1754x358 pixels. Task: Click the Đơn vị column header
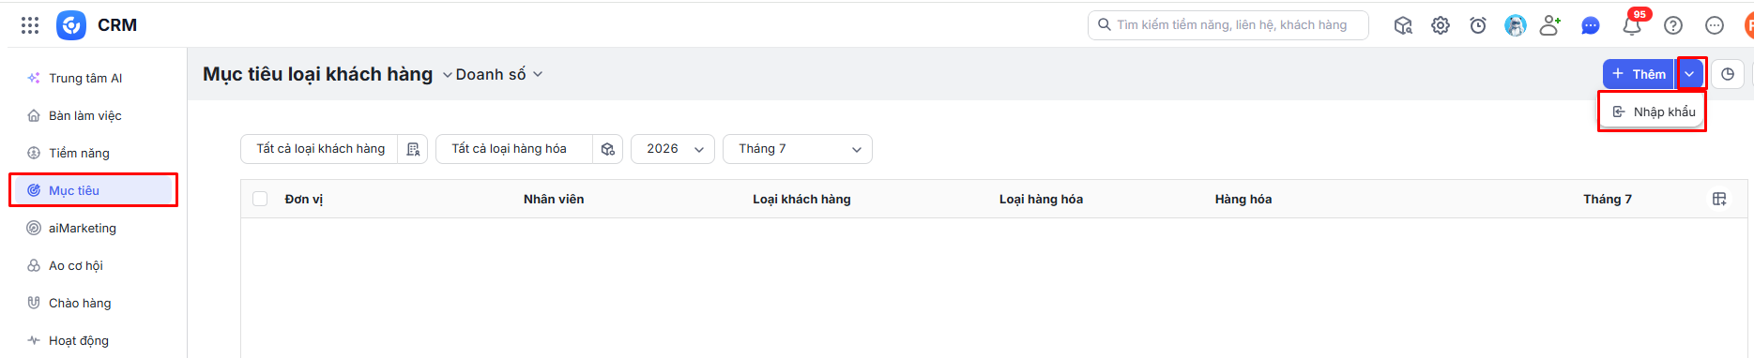click(304, 199)
